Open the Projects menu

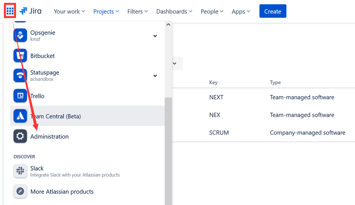pyautogui.click(x=106, y=11)
